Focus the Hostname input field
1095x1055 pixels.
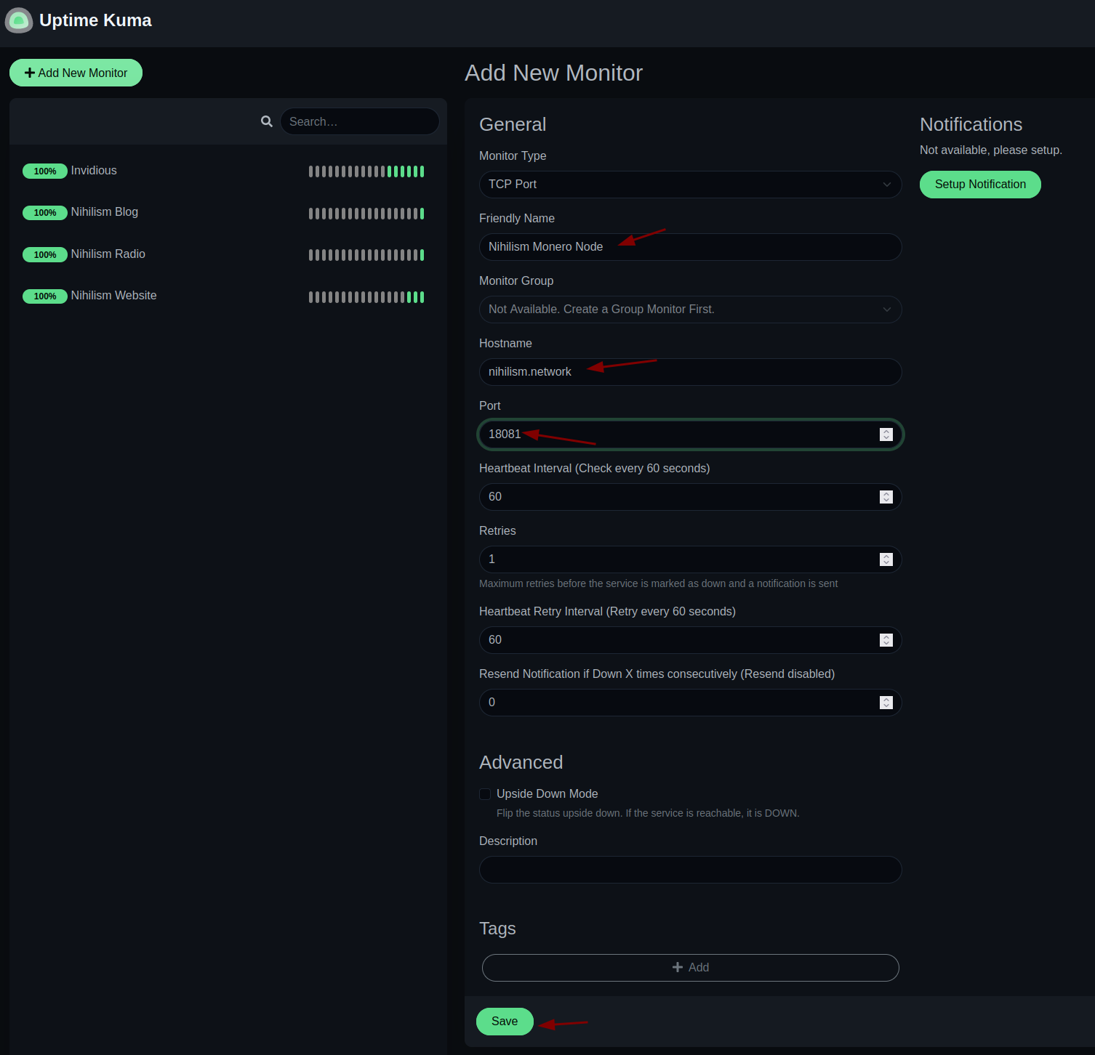690,372
